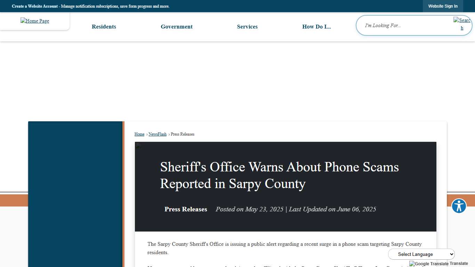Open the NewsFlash breadcrumb link
475x267 pixels.
[x=158, y=134]
